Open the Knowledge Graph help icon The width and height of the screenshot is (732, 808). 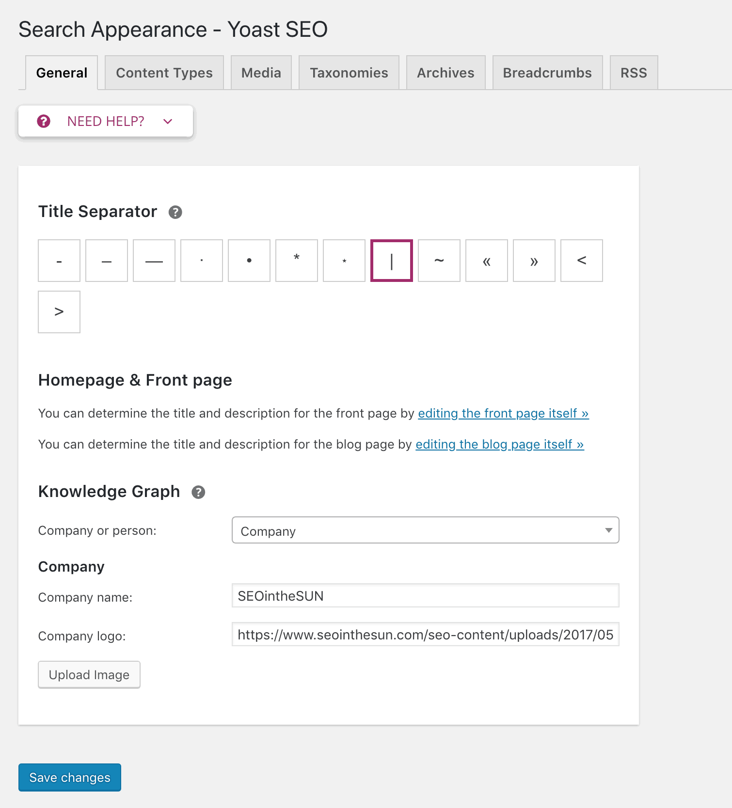coord(198,492)
